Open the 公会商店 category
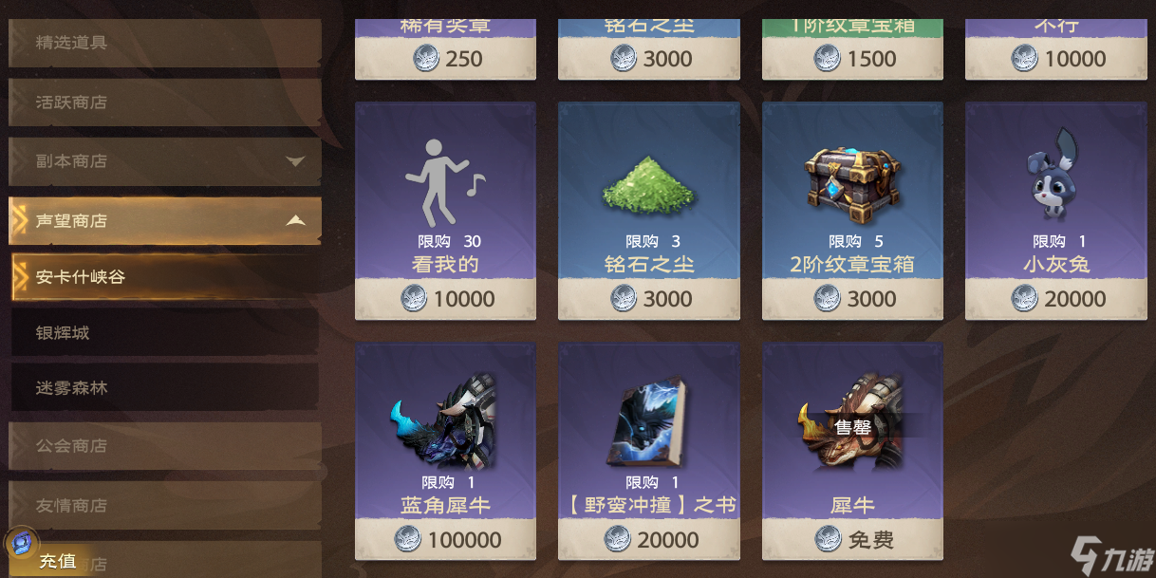This screenshot has height=578, width=1156. (x=165, y=446)
